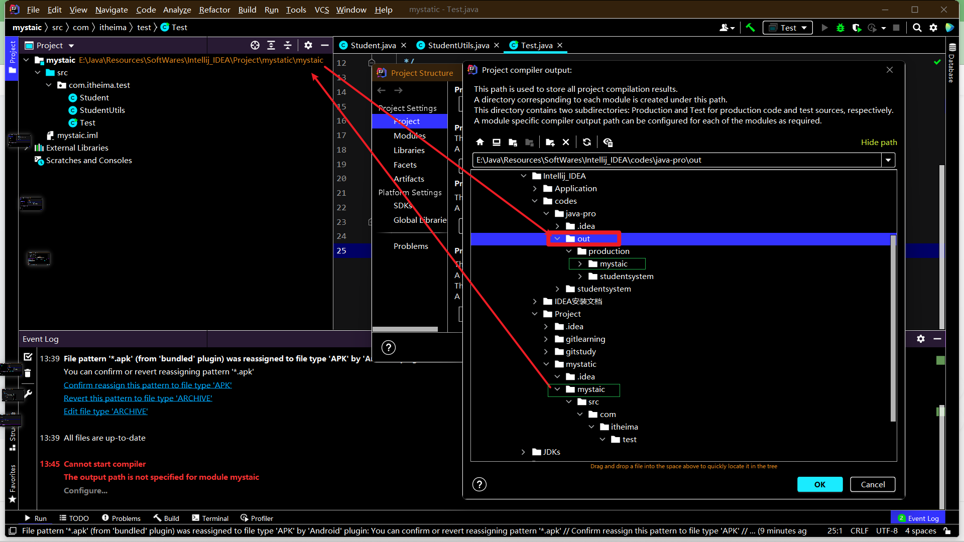Build the project with the hammer icon
The image size is (964, 542).
point(750,28)
